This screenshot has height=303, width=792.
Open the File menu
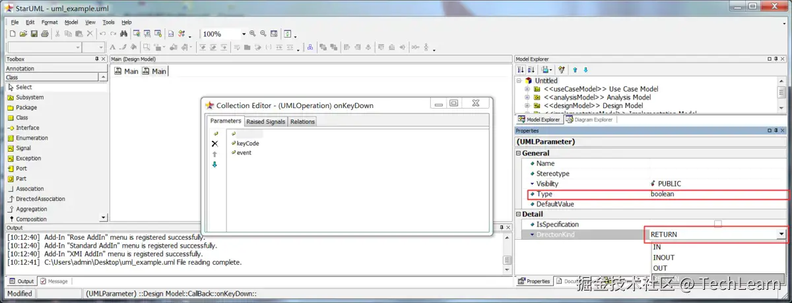pyautogui.click(x=15, y=22)
